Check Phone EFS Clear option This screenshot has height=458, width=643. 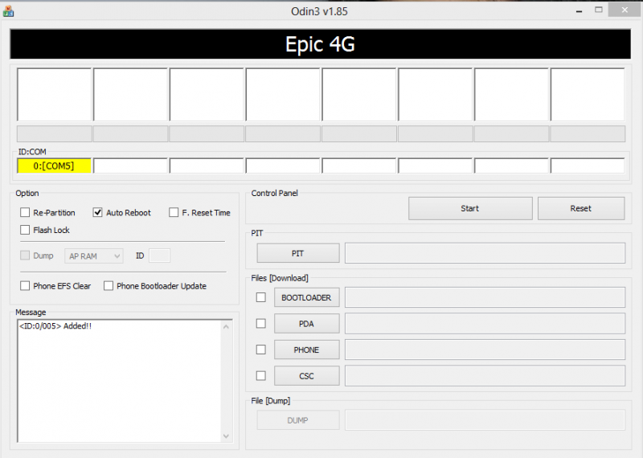coord(26,286)
